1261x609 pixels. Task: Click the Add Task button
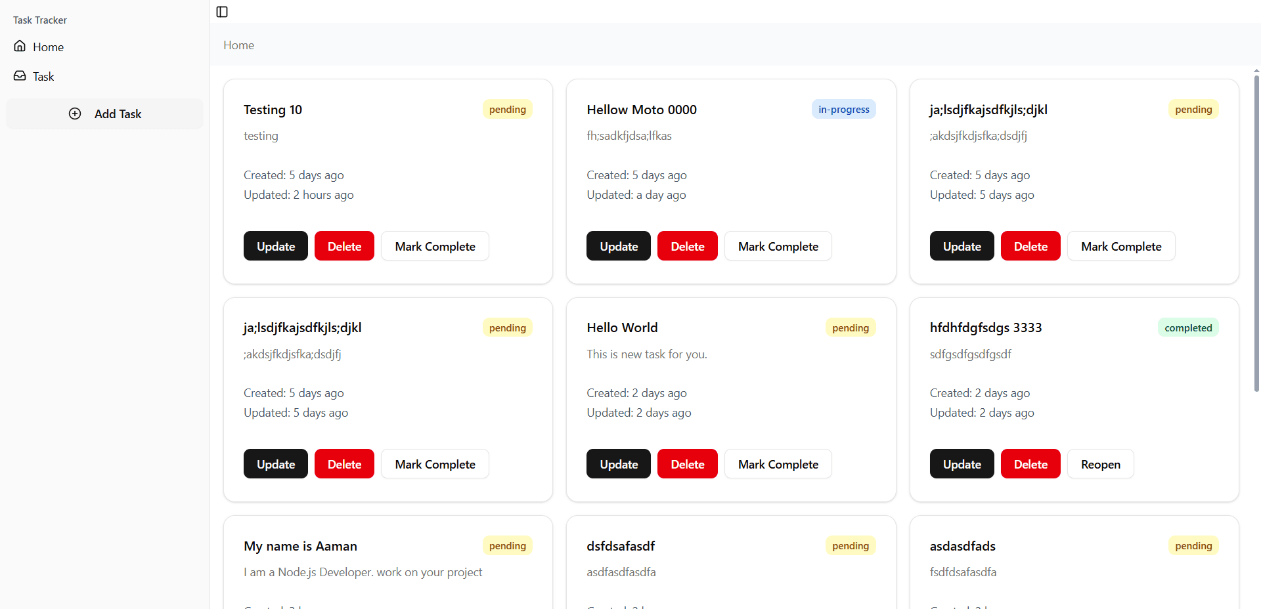coord(105,114)
